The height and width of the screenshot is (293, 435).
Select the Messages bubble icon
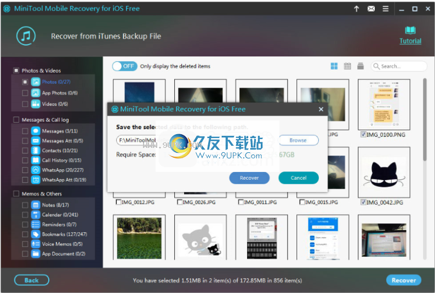tap(36, 131)
